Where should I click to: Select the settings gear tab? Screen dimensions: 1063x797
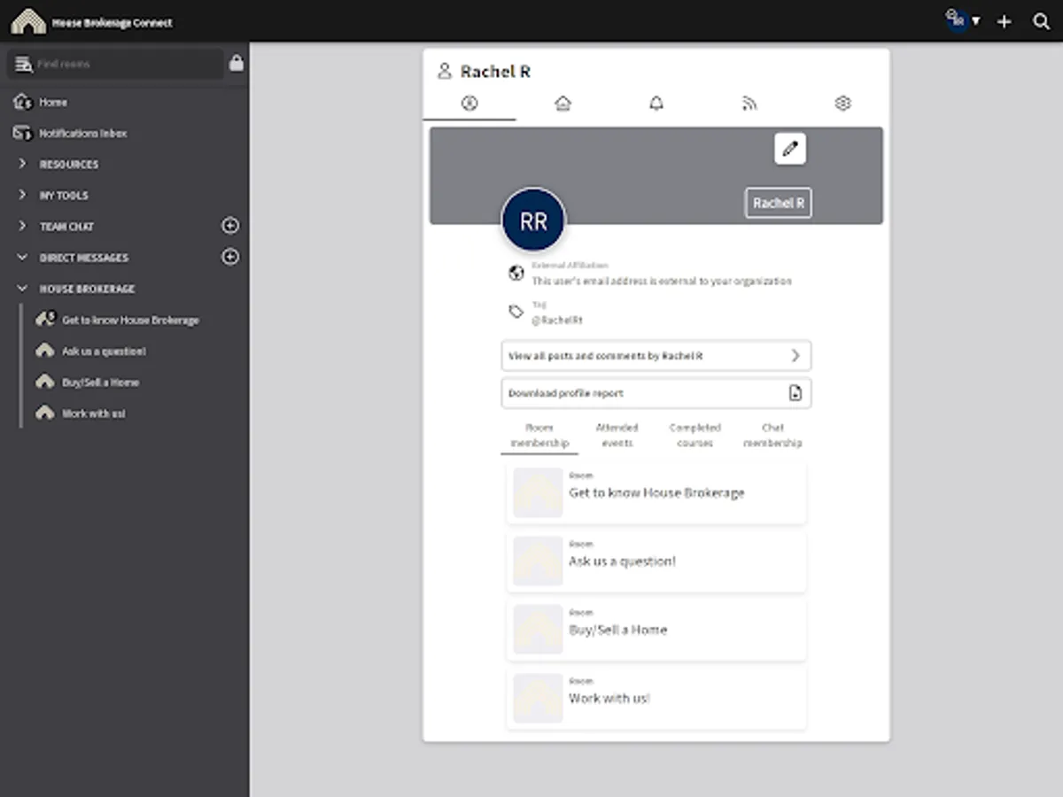point(842,104)
